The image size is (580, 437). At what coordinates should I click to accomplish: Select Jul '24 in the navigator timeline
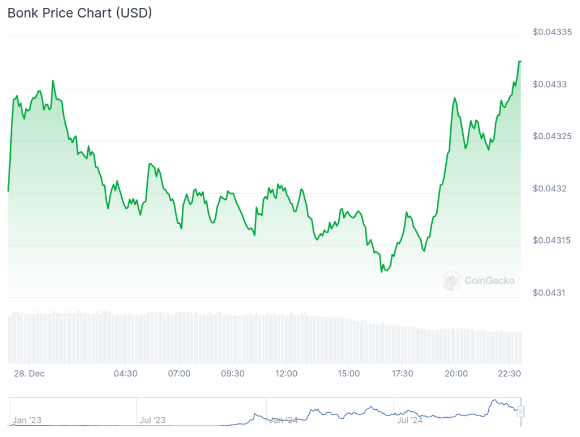pos(409,421)
